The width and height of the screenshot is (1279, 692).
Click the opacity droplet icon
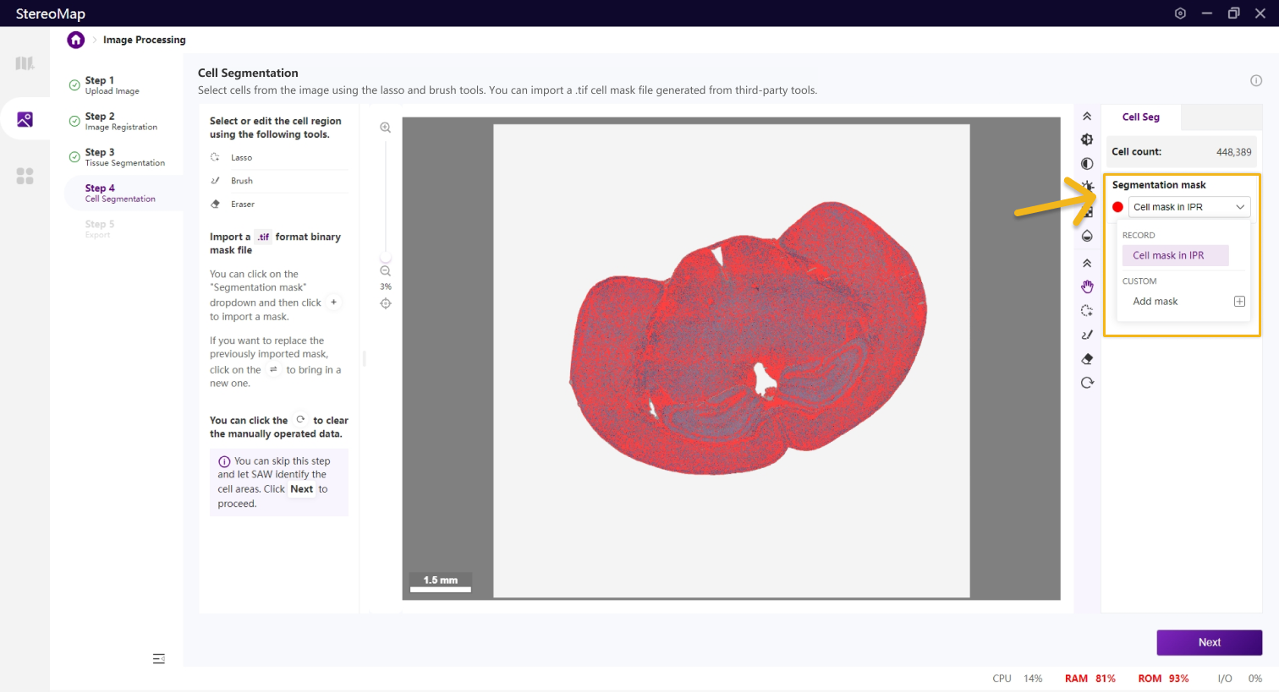coord(1087,236)
